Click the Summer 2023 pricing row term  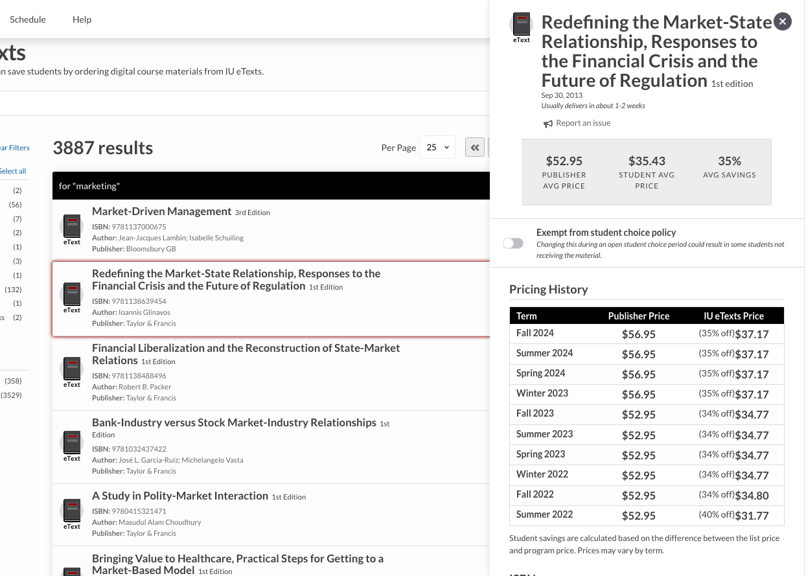coord(545,434)
